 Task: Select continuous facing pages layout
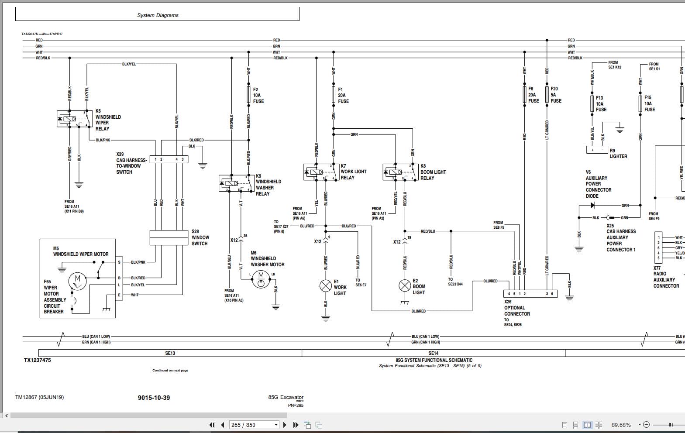click(x=599, y=425)
